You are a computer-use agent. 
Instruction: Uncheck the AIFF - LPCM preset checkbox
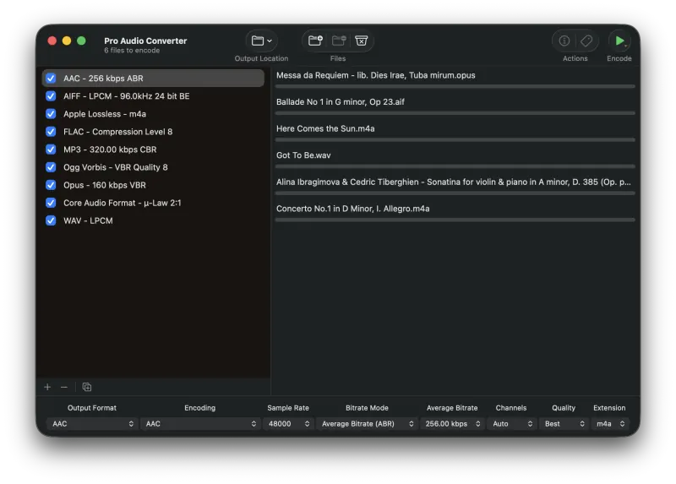pyautogui.click(x=51, y=96)
